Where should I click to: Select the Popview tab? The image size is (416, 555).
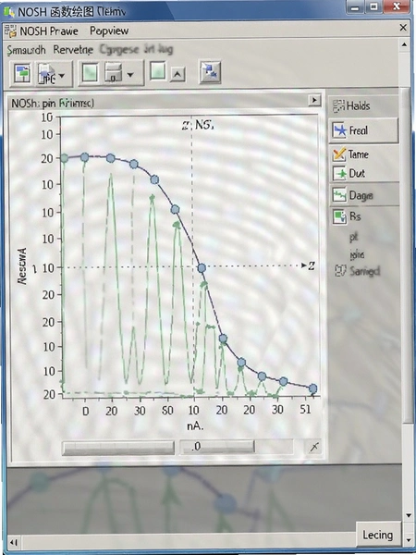coord(109,31)
